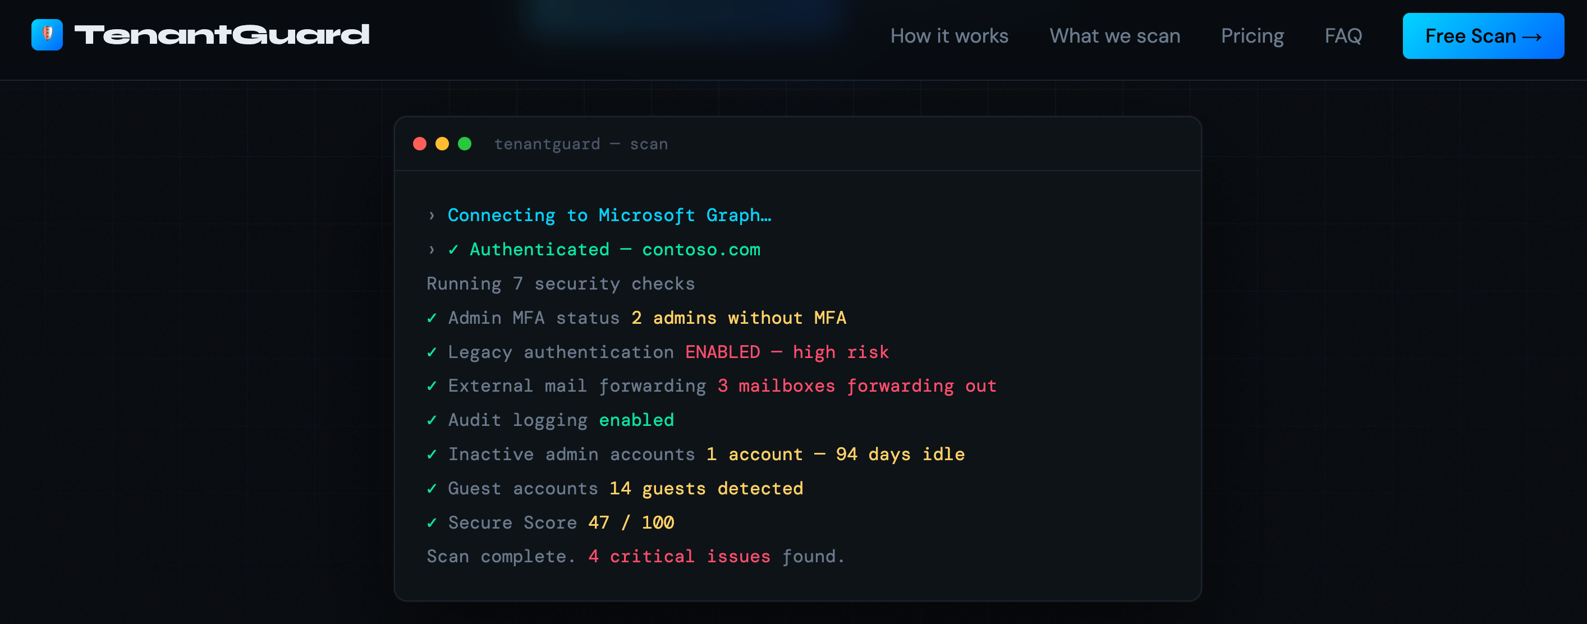The width and height of the screenshot is (1587, 624).
Task: Click checkmark beside Guest accounts
Action: click(431, 488)
